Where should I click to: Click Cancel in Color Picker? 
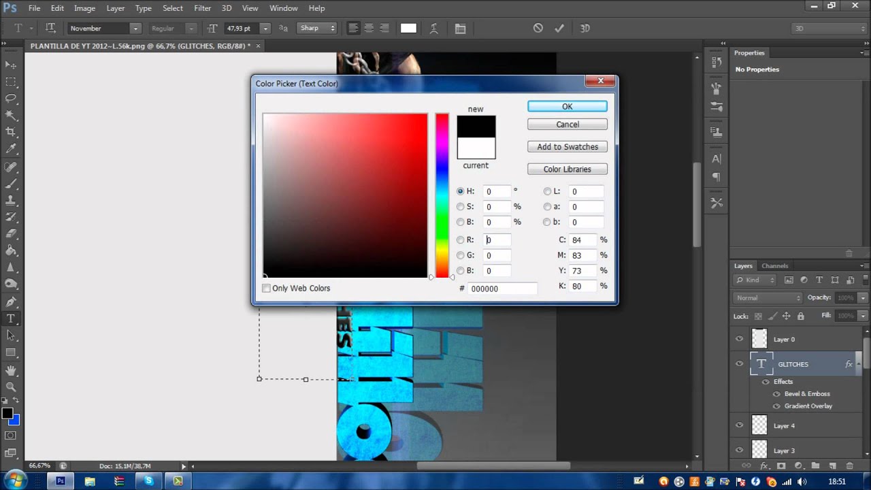click(568, 125)
